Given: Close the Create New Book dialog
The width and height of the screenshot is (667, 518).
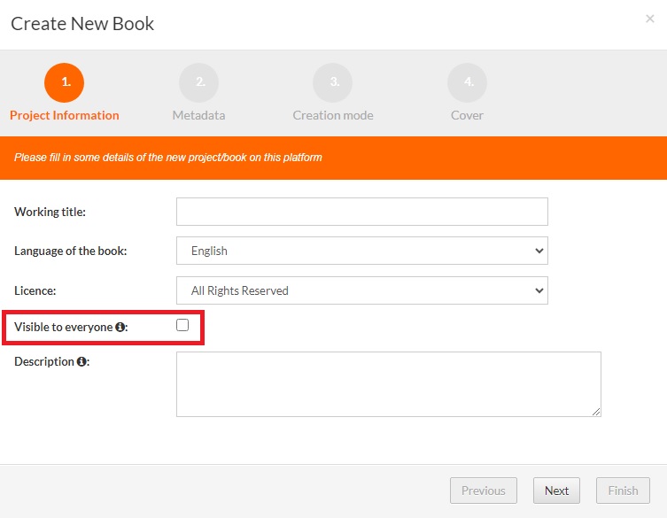Looking at the screenshot, I should point(650,19).
